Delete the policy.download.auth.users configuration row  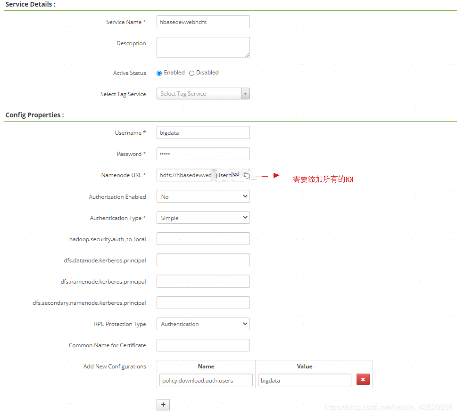(x=363, y=379)
